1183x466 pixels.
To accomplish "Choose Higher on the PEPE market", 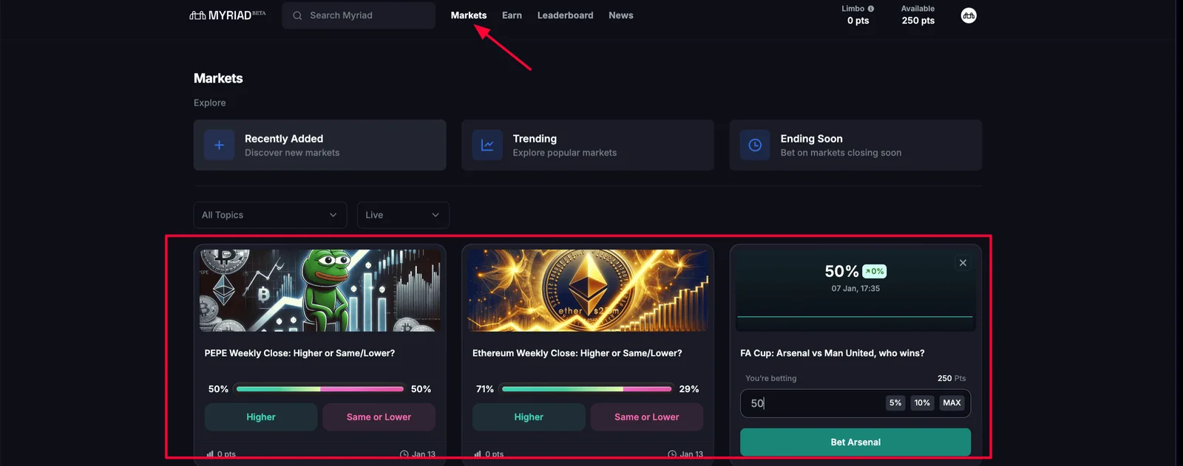I will 261,417.
